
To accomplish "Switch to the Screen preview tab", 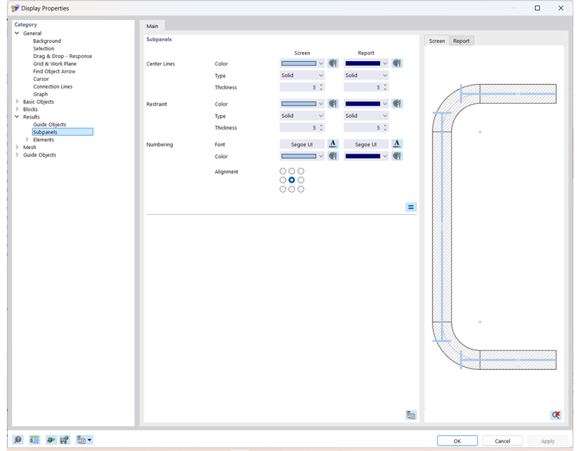I will (x=437, y=41).
